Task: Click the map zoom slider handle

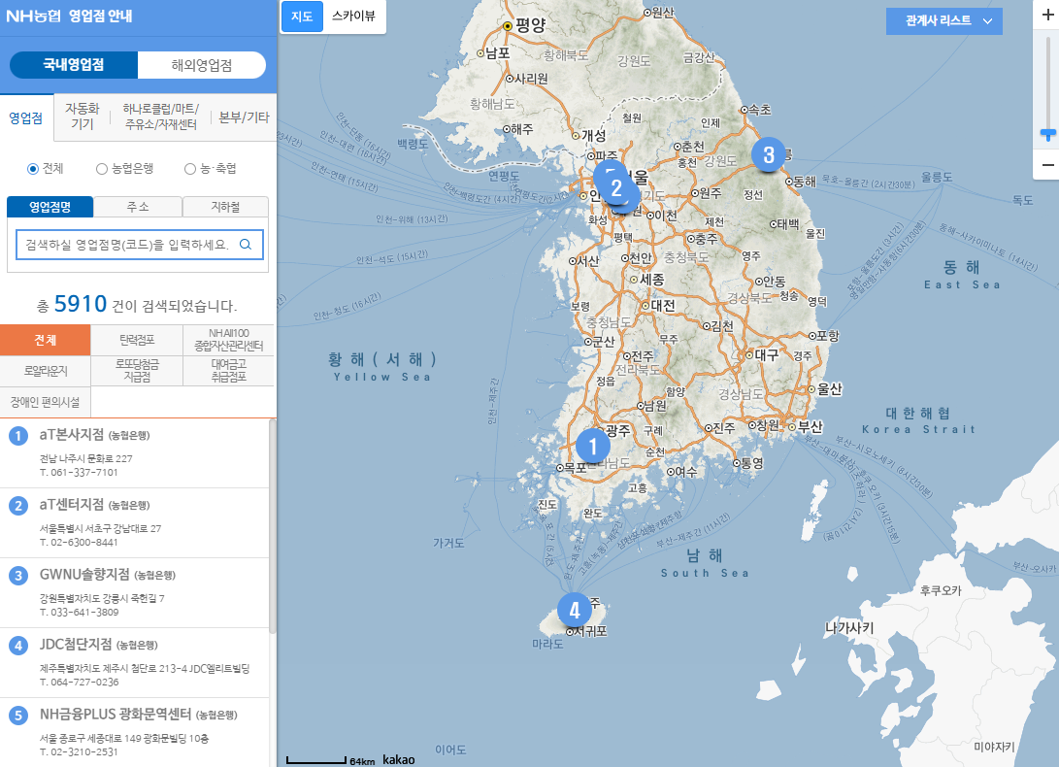Action: click(x=1047, y=135)
